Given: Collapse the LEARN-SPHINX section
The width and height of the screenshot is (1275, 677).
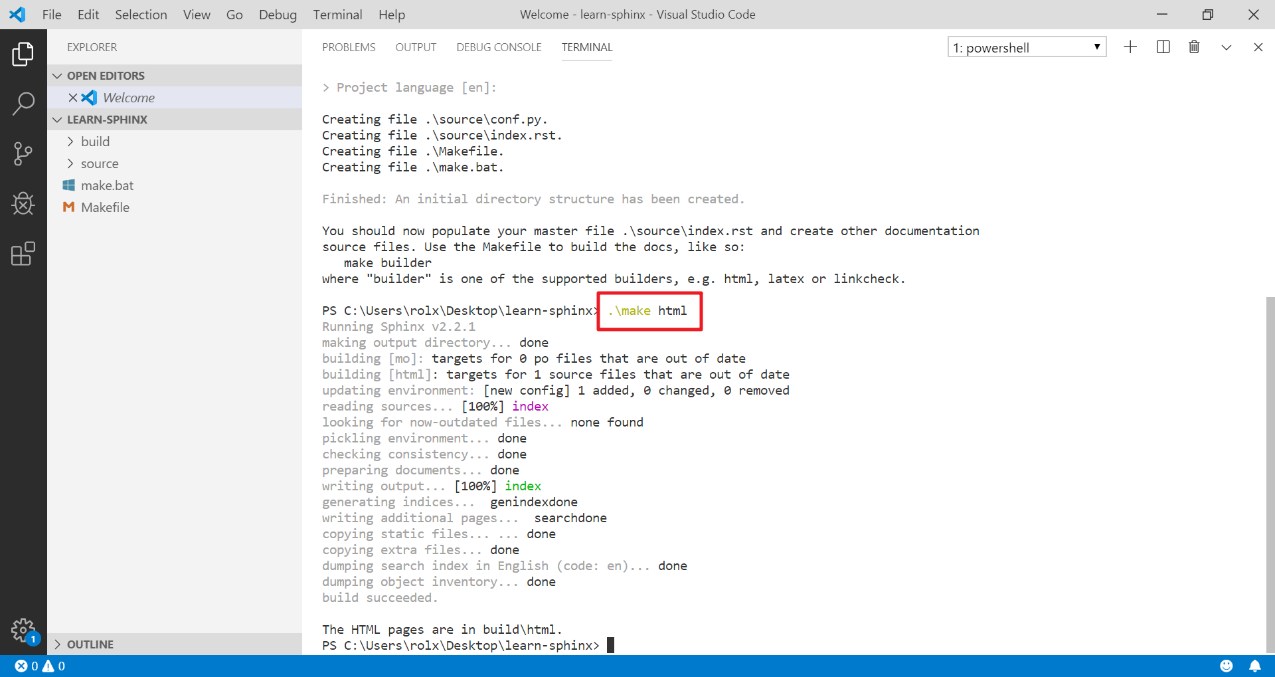Looking at the screenshot, I should 175,120.
